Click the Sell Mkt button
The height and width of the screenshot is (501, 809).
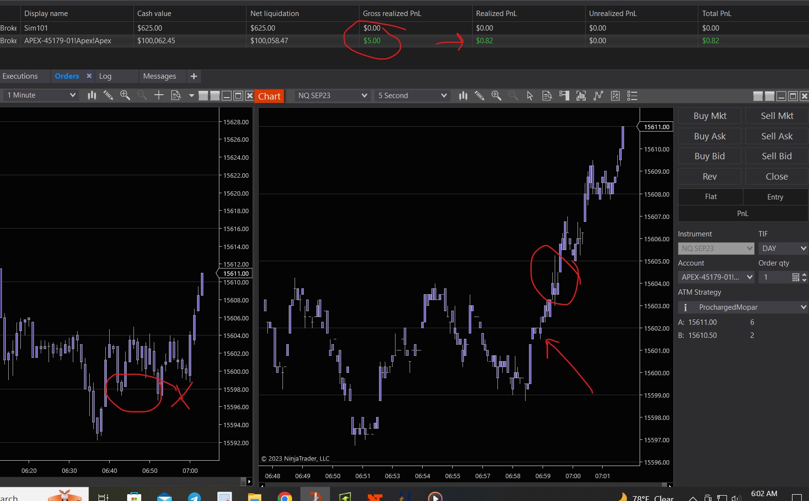click(x=777, y=116)
